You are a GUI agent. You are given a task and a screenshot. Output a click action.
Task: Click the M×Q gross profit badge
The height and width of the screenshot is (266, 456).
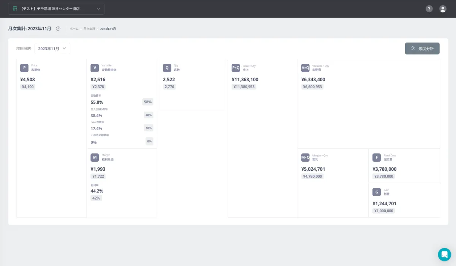(305, 157)
